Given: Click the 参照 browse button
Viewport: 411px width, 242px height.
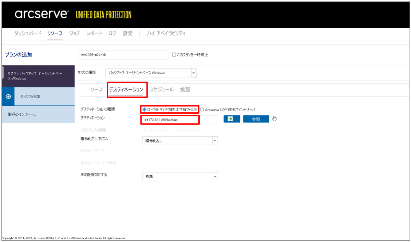Looking at the screenshot, I should click(x=256, y=119).
